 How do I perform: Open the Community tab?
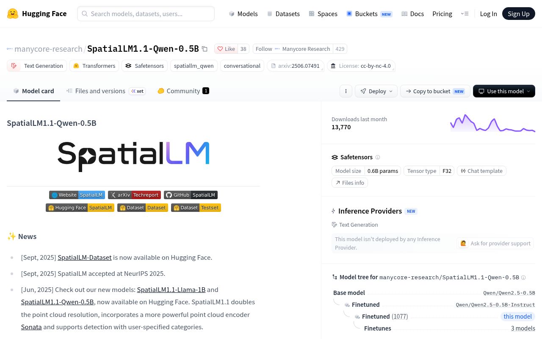click(183, 91)
